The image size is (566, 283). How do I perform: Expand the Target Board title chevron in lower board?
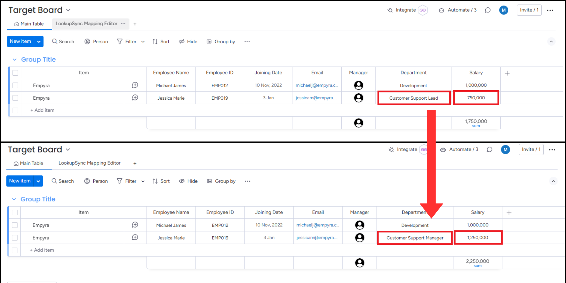[x=68, y=150]
